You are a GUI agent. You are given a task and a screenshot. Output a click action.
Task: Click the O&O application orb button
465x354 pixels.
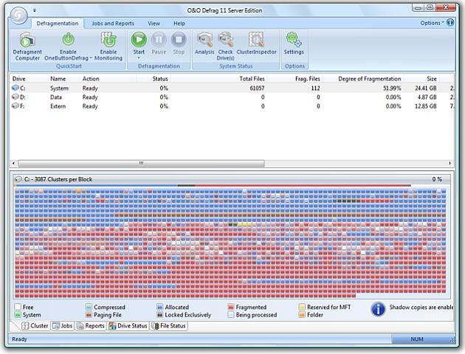(x=17, y=15)
